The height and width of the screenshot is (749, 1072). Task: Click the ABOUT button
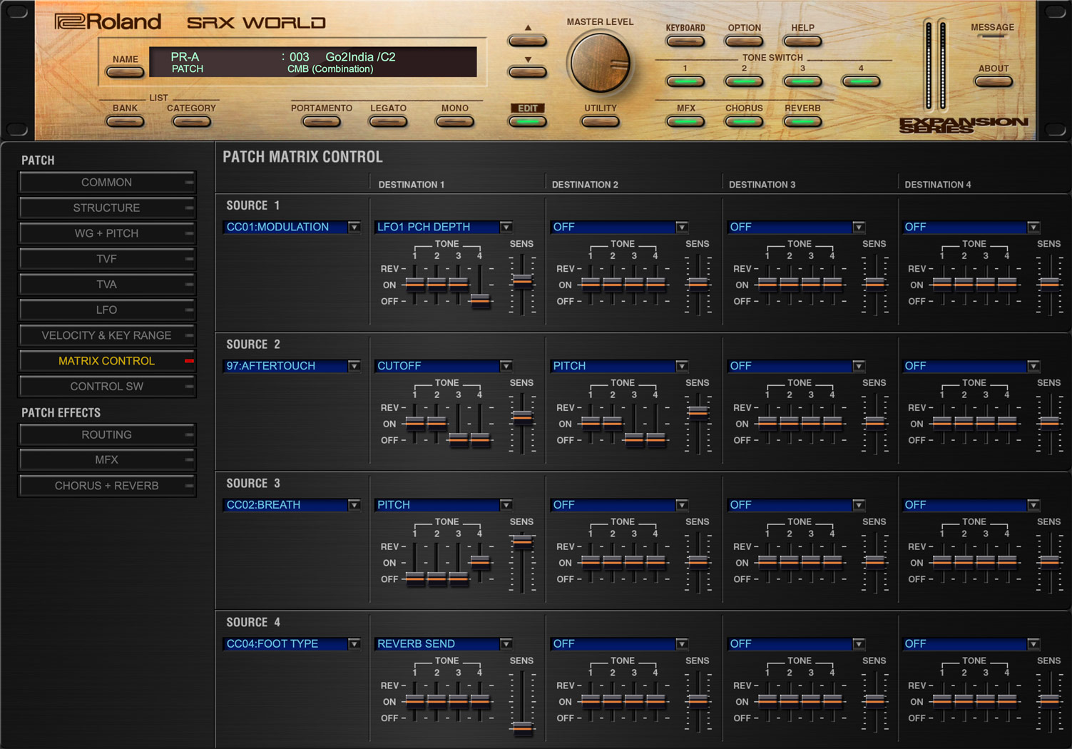994,81
